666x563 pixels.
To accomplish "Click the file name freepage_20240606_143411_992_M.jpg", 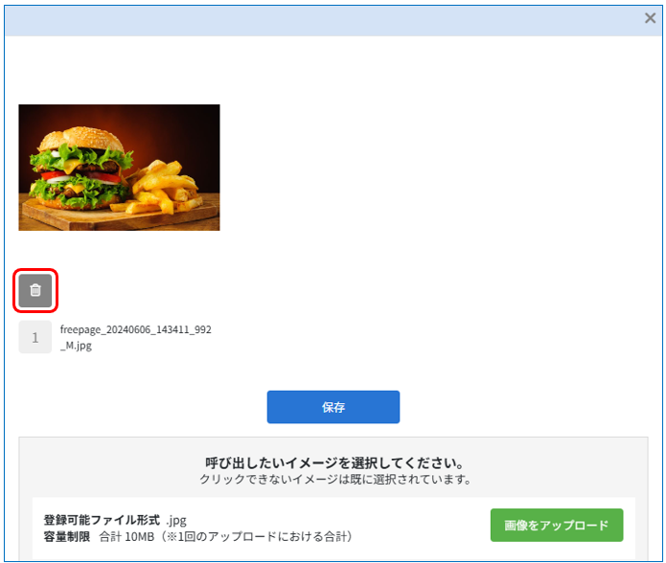I will [x=135, y=337].
